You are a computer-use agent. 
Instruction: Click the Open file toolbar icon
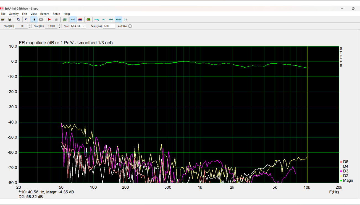click(x=3, y=20)
